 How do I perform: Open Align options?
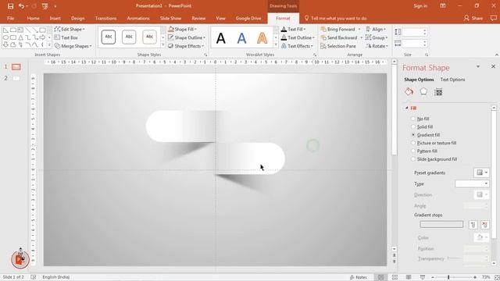tap(376, 29)
